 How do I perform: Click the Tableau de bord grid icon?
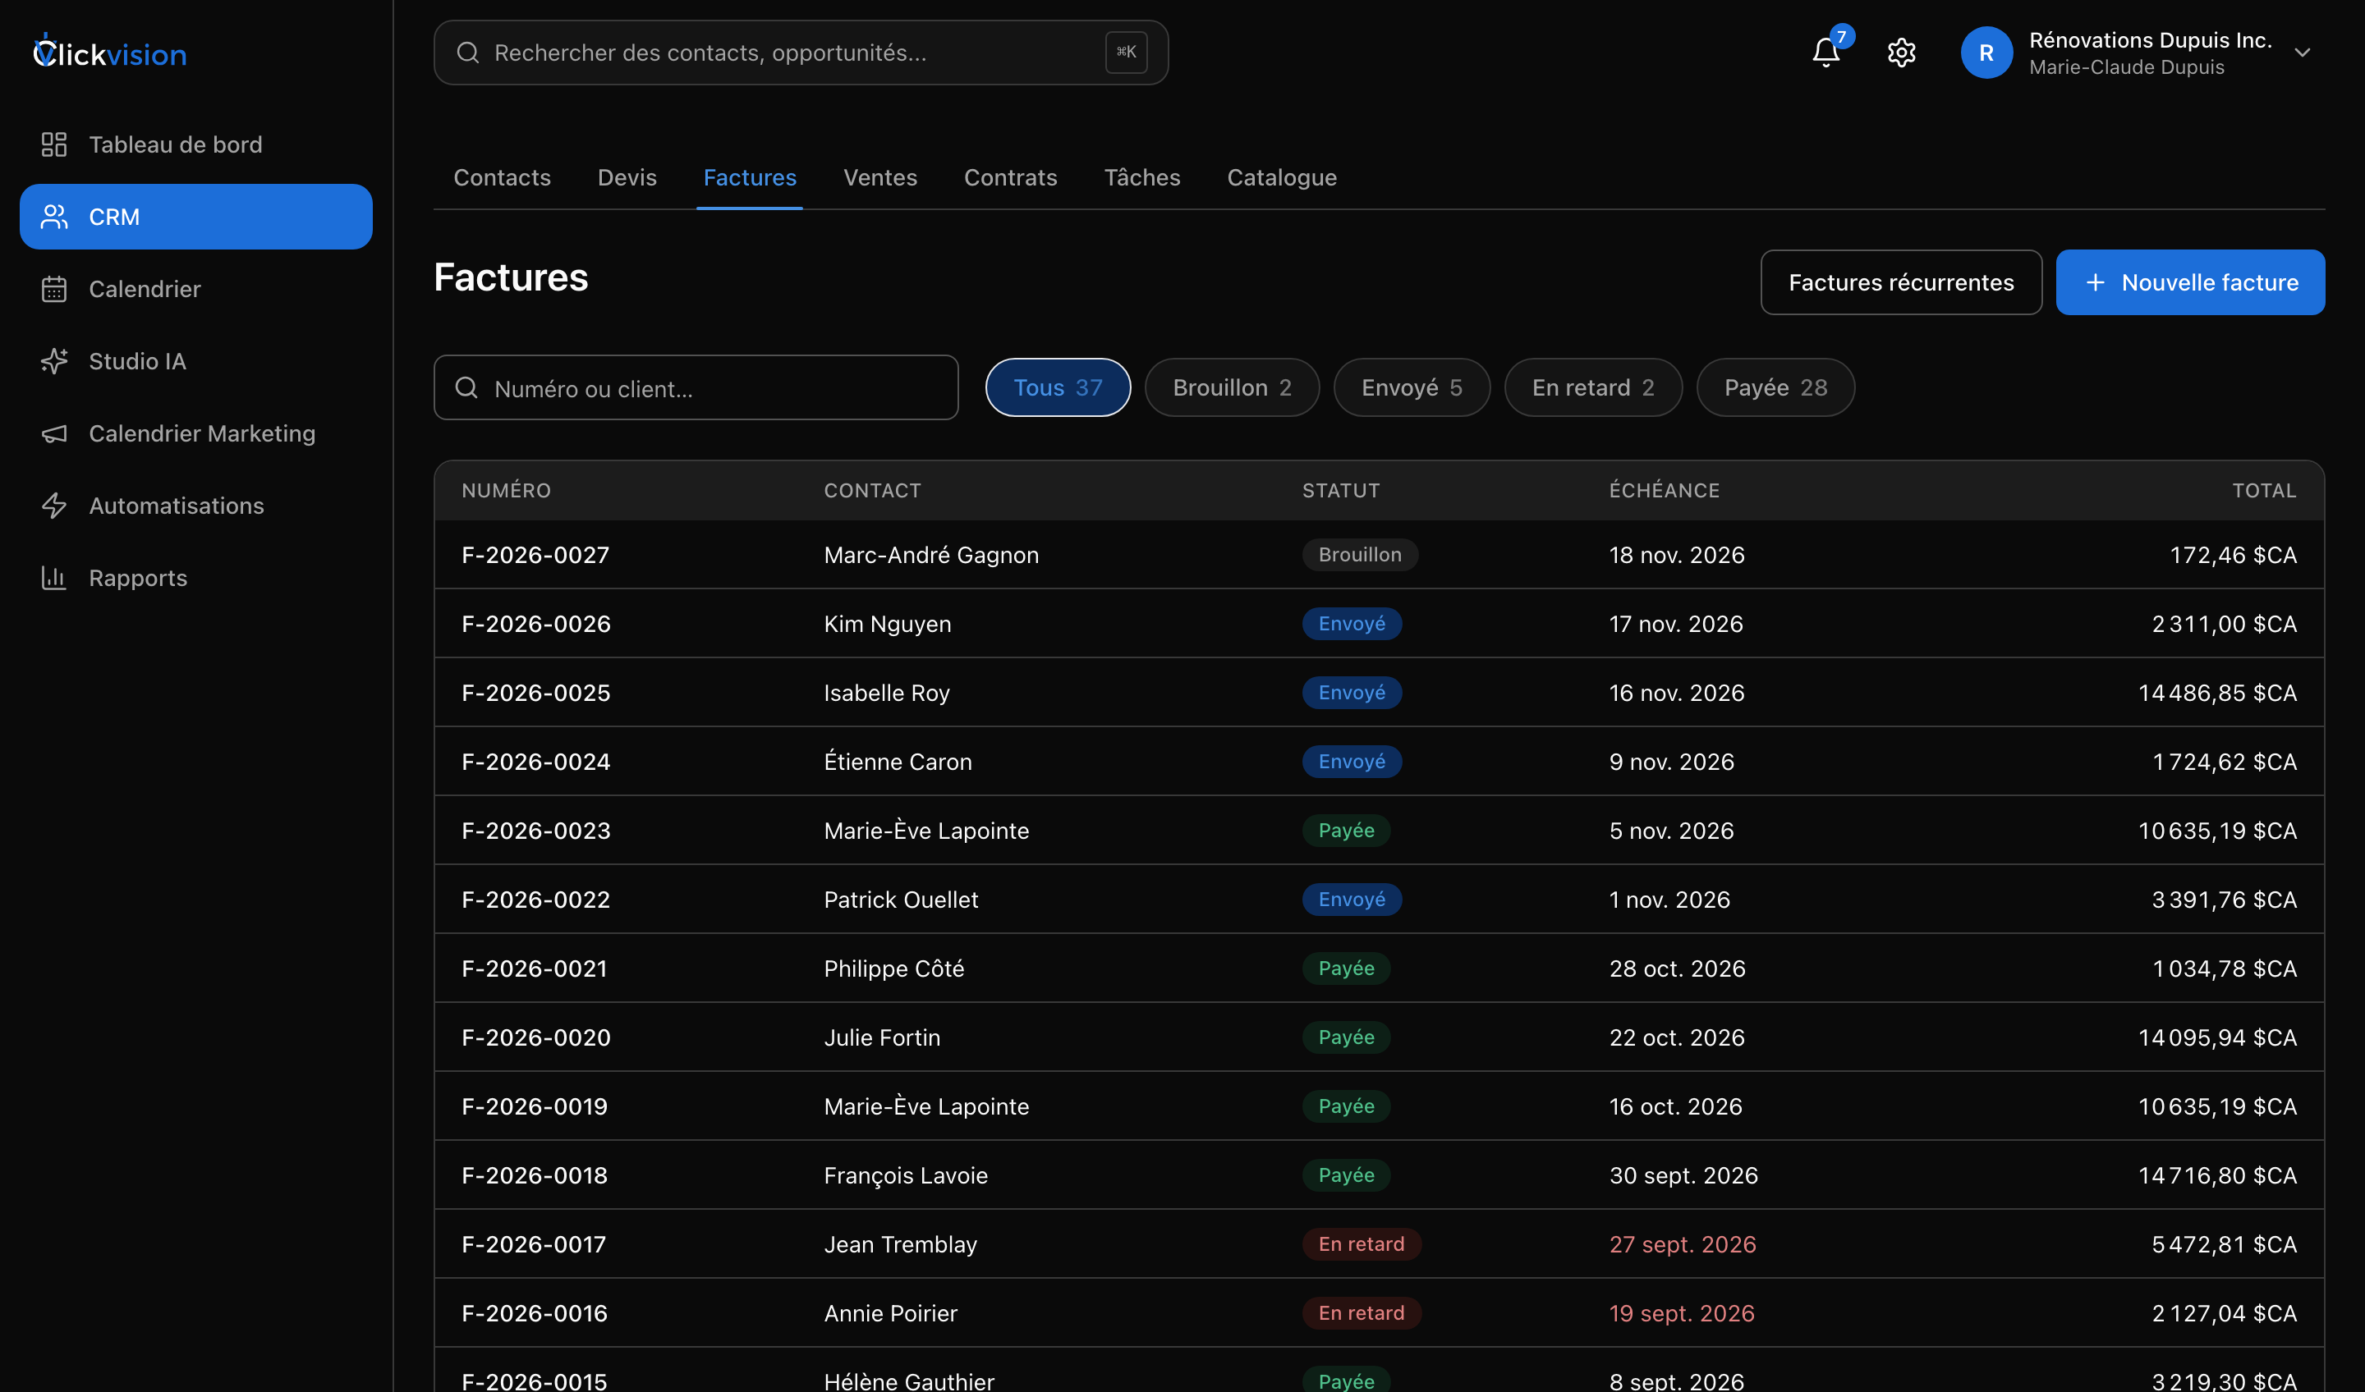(x=54, y=144)
